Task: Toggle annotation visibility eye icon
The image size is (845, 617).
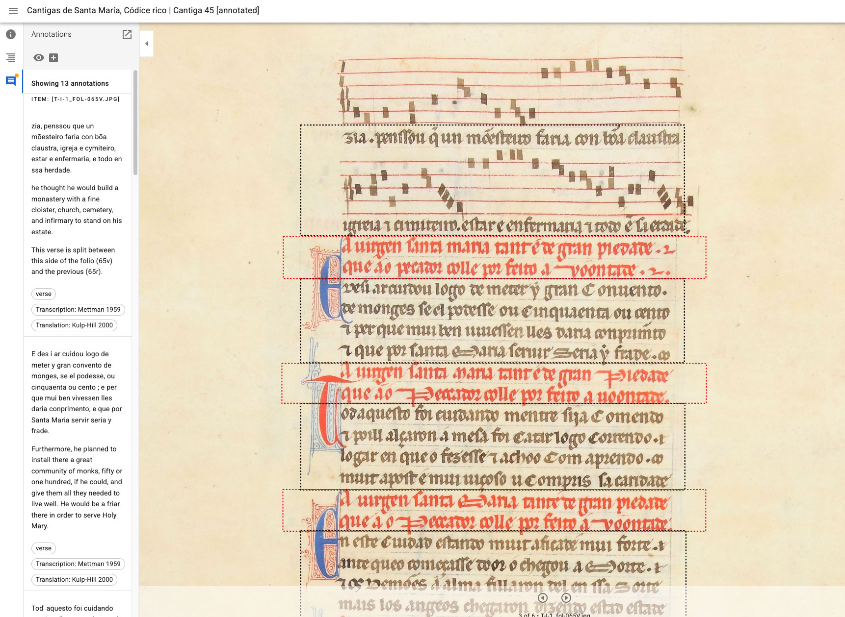Action: tap(38, 58)
